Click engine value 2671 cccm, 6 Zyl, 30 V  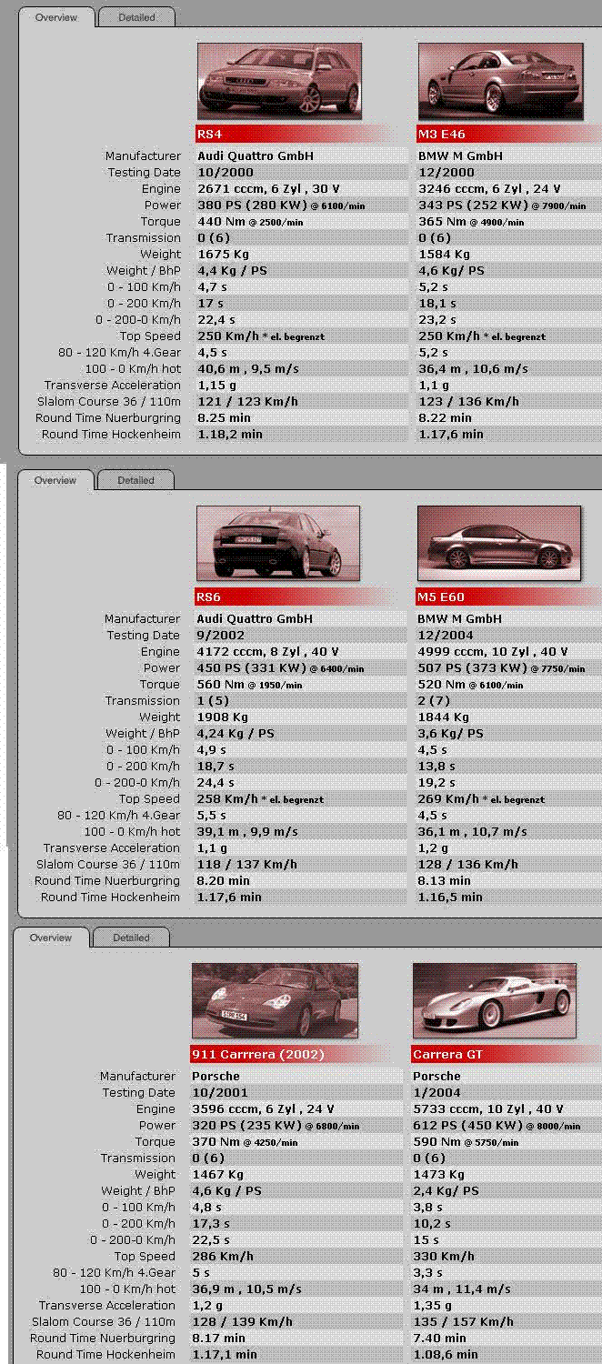[268, 189]
